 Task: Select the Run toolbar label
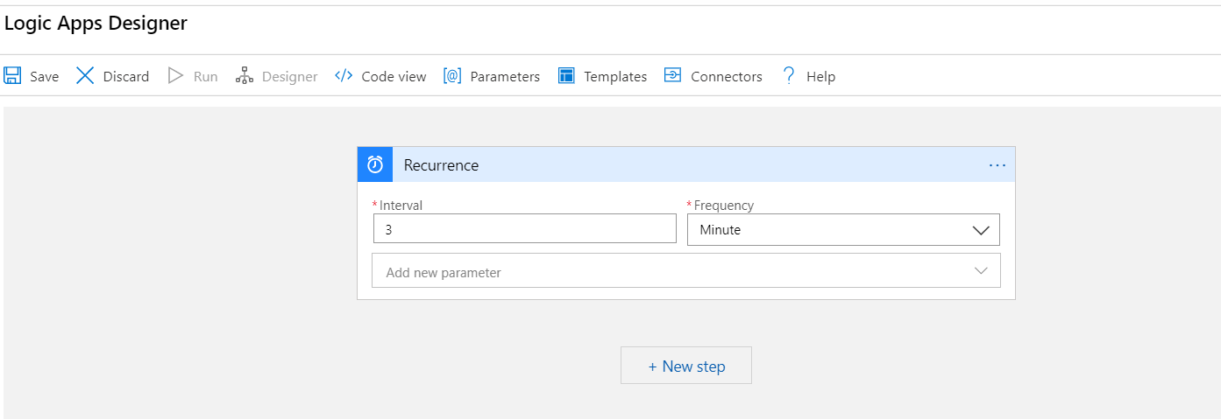click(x=205, y=77)
